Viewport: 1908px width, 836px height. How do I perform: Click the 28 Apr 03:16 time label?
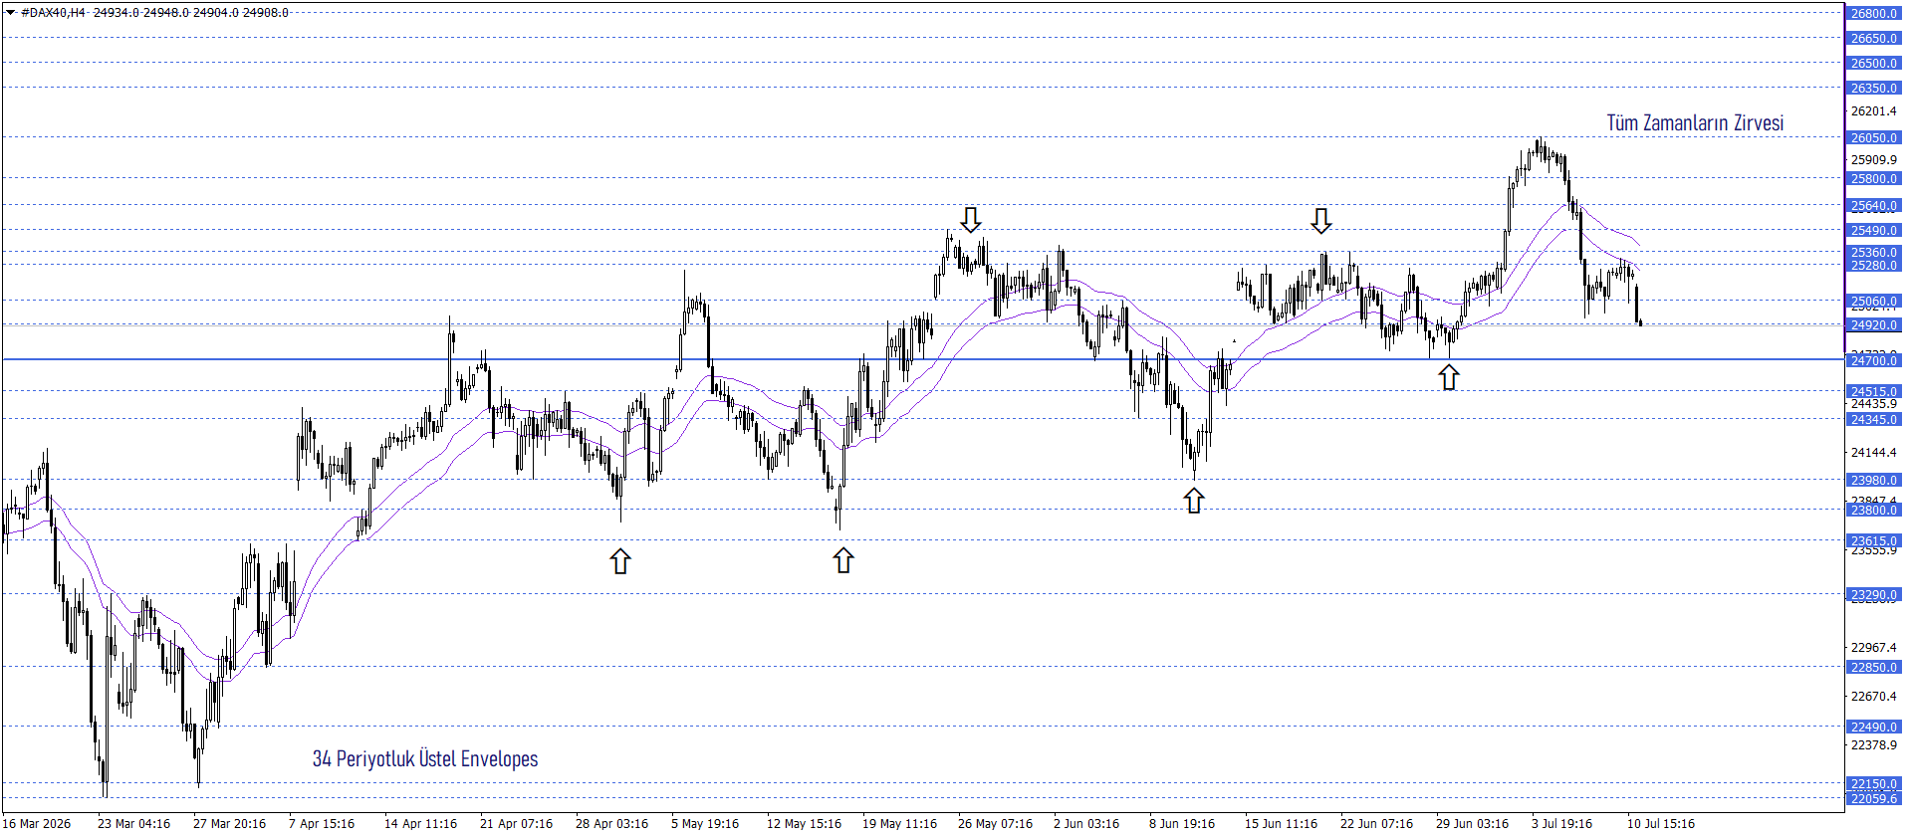point(611,824)
